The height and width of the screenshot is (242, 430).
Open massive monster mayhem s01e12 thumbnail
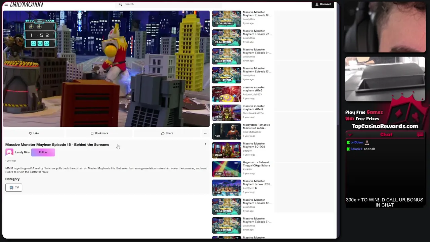click(x=226, y=113)
